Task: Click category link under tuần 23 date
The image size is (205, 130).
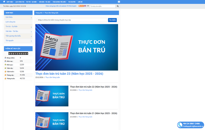Action: (52, 77)
